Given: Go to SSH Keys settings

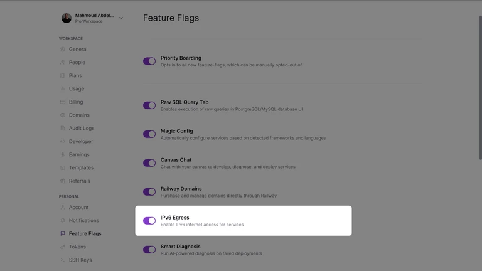Looking at the screenshot, I should 80,260.
